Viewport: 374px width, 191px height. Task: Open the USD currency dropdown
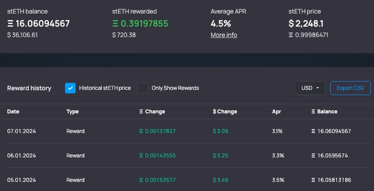point(310,88)
